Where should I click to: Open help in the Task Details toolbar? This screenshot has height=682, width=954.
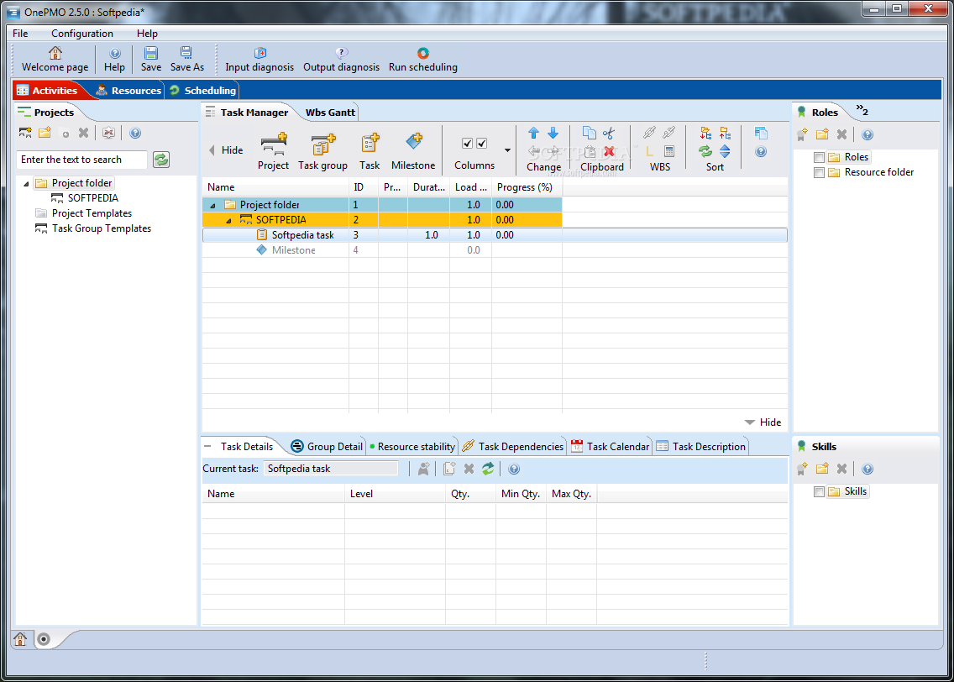tap(514, 469)
